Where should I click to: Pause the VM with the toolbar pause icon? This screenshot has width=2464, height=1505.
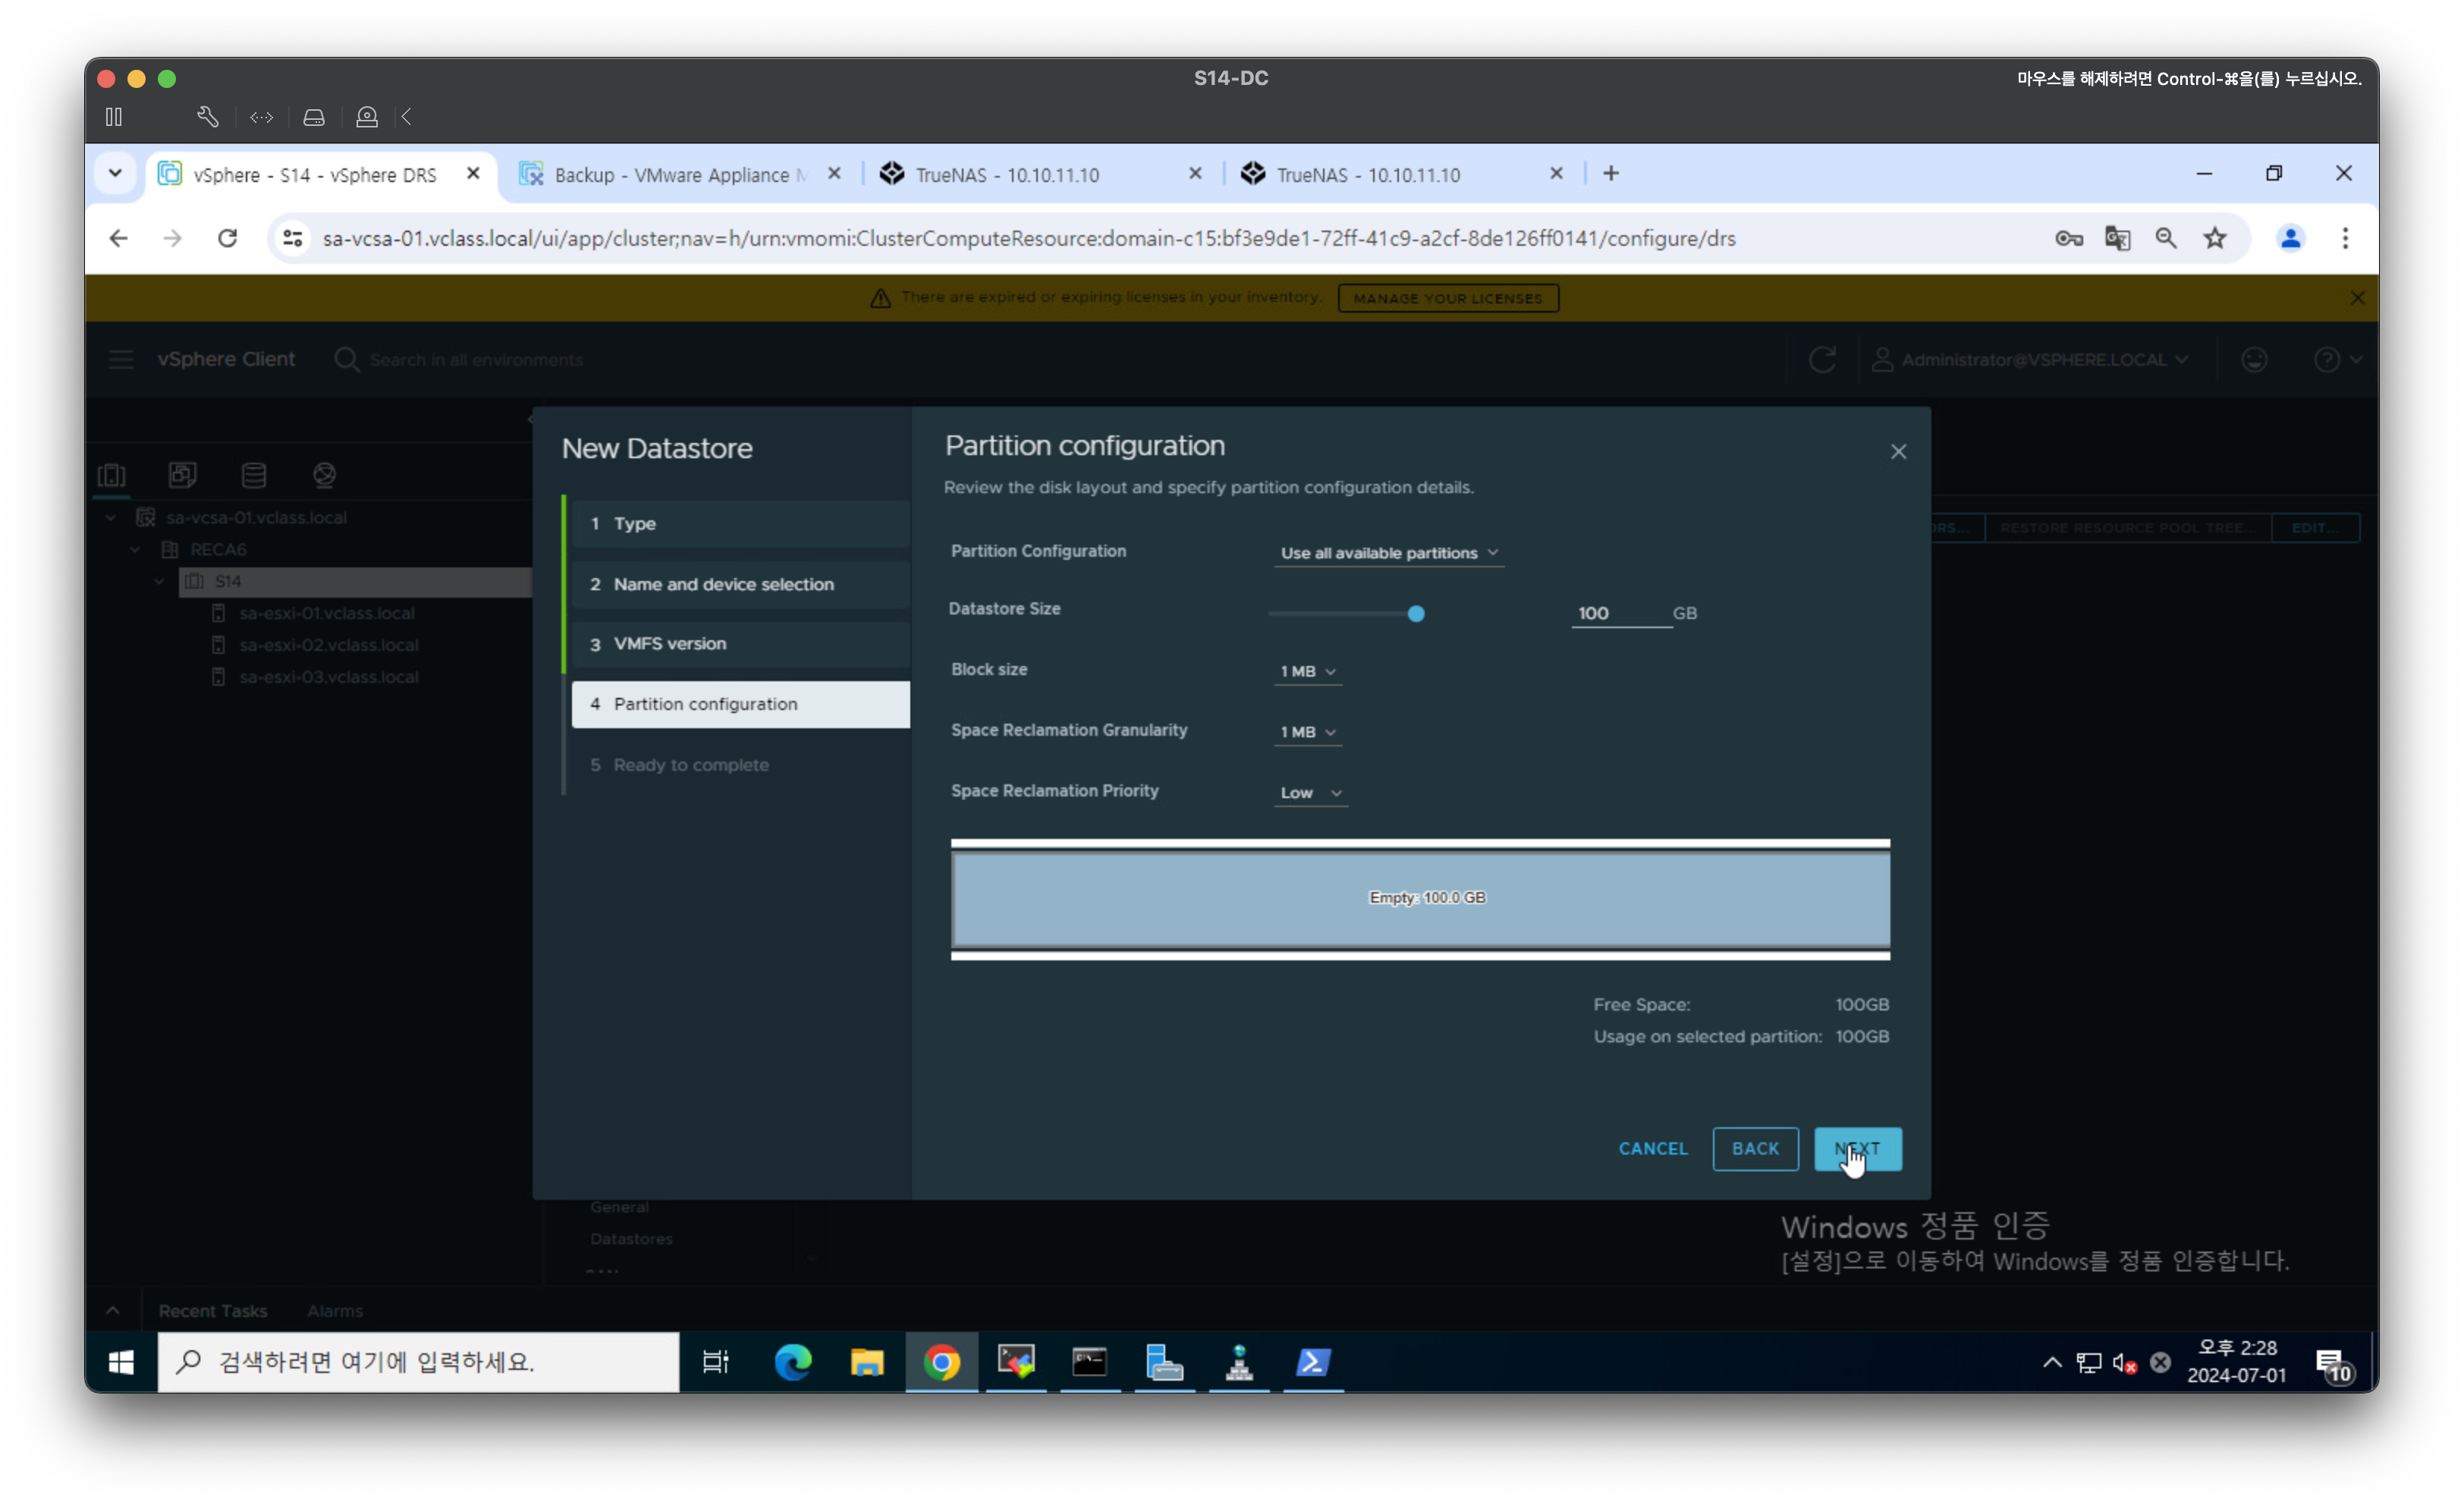tap(114, 117)
